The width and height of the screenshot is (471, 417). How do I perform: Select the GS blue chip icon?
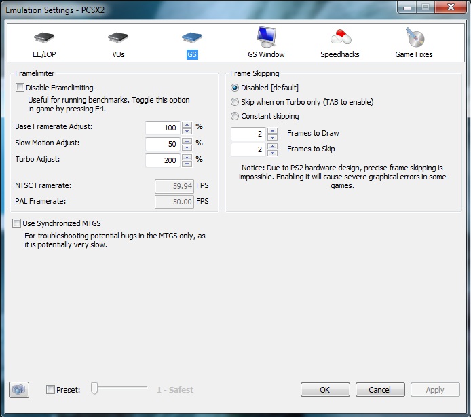191,38
